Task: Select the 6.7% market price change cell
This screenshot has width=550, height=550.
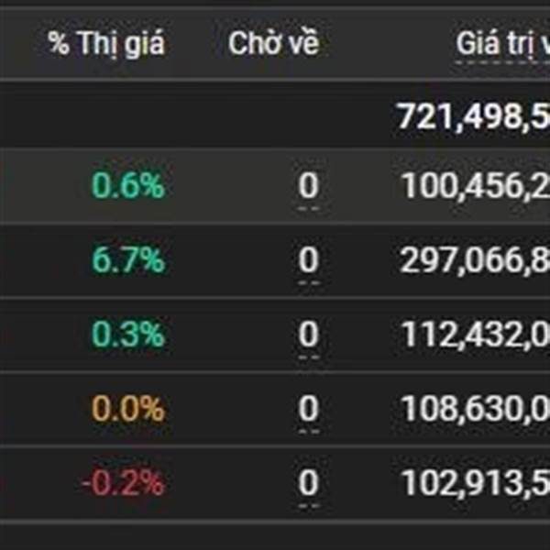Action: 128,260
